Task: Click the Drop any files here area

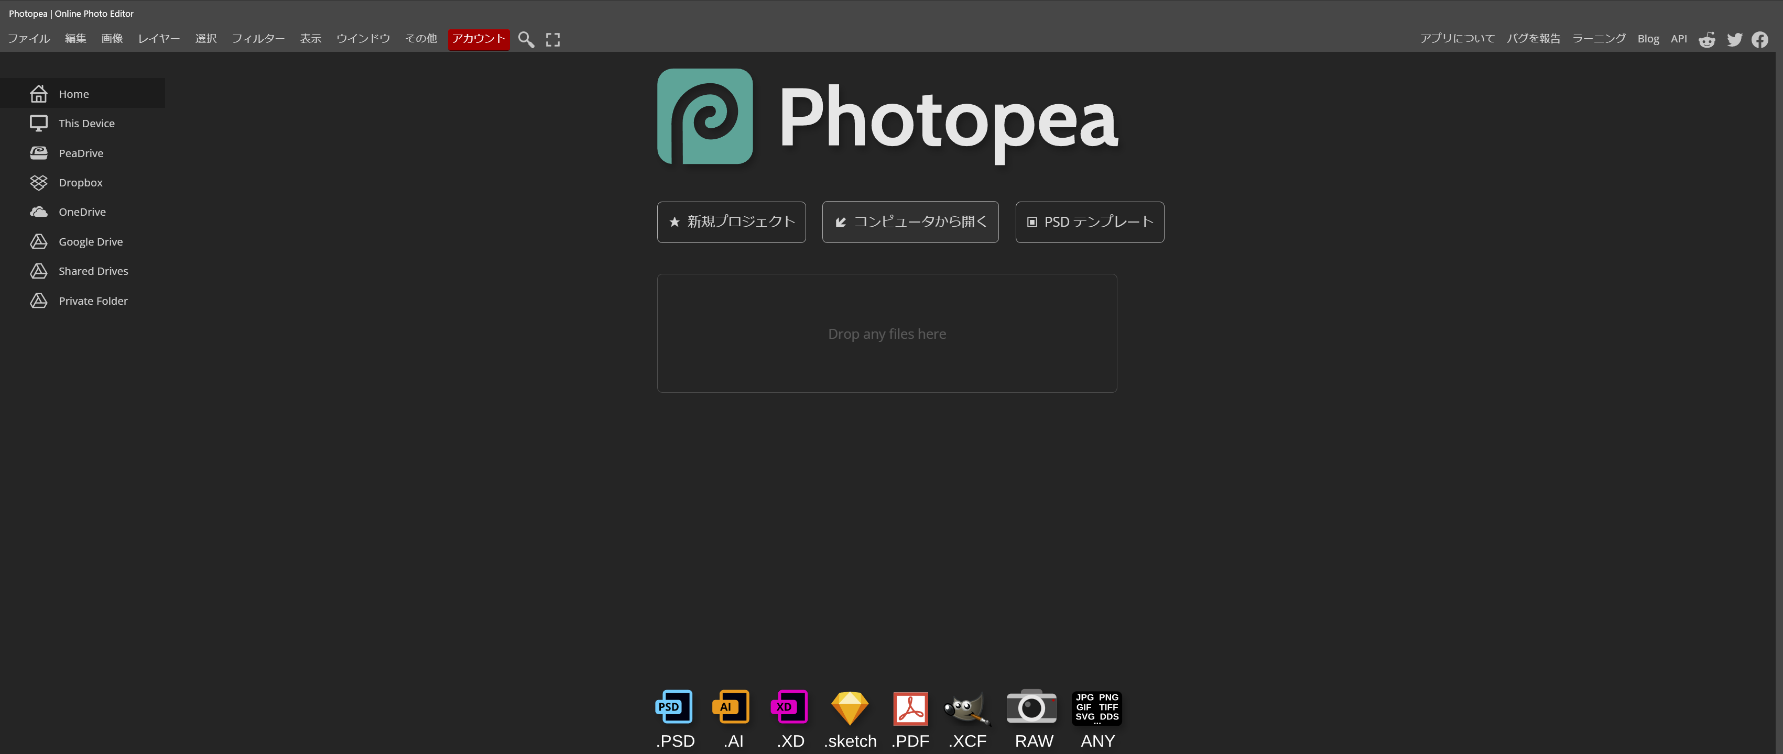Action: (x=887, y=334)
